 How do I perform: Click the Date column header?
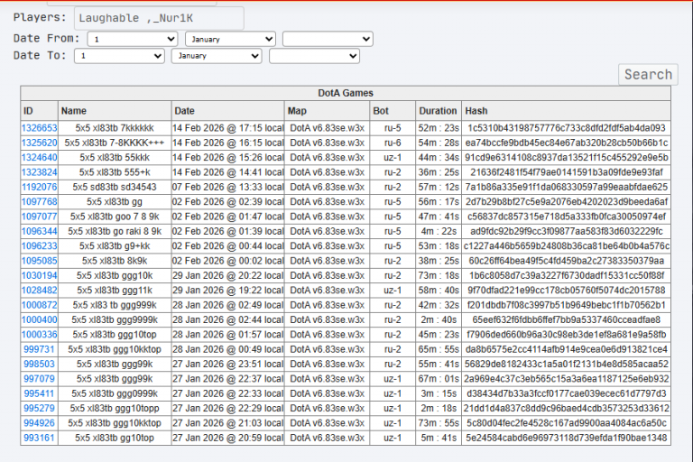tap(228, 111)
